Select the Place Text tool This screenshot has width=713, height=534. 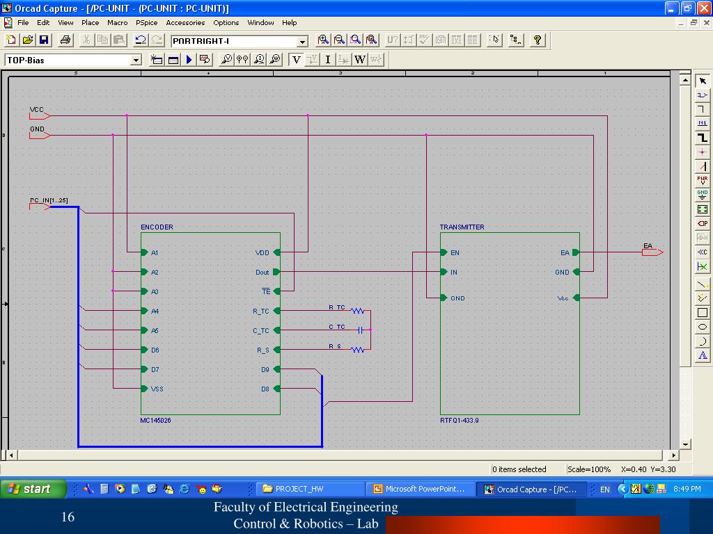[x=703, y=355]
